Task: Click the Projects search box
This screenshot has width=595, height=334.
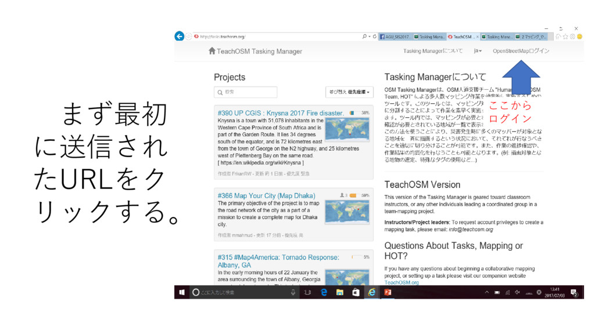Action: tap(245, 92)
